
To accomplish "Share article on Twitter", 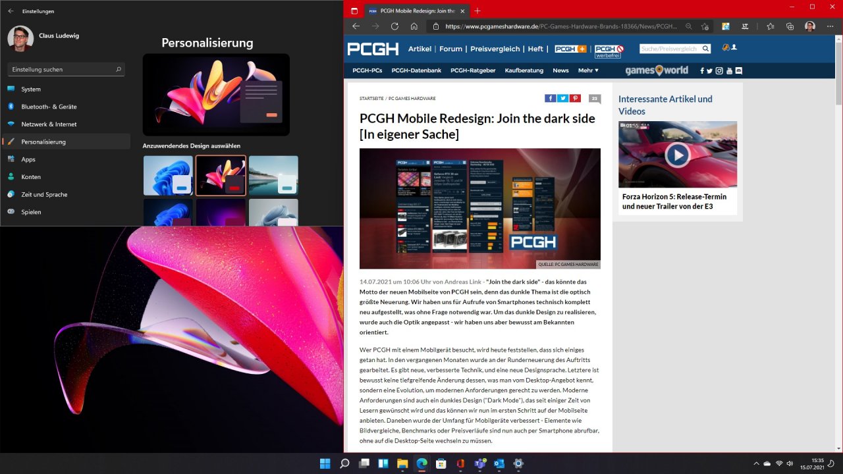I will pyautogui.click(x=563, y=98).
